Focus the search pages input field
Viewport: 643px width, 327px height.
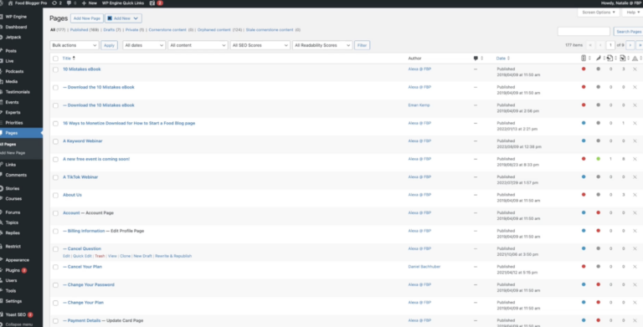pyautogui.click(x=584, y=32)
